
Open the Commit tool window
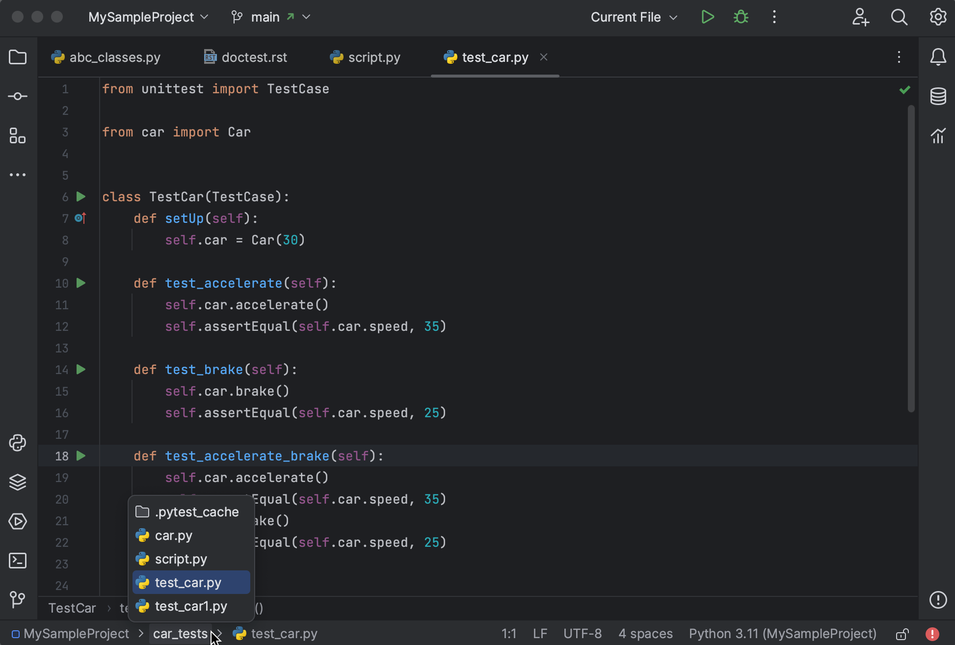(x=18, y=96)
